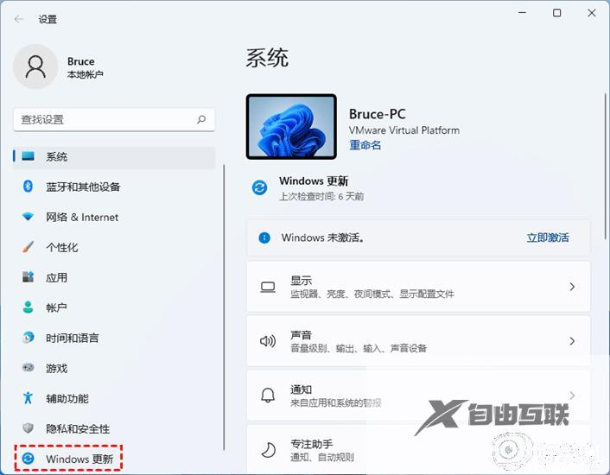Open 网络 & Internet settings
Screen dimensions: 610x475
(x=114, y=217)
